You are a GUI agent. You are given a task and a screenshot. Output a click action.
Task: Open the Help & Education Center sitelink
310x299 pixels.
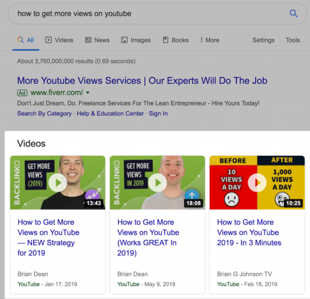[110, 113]
